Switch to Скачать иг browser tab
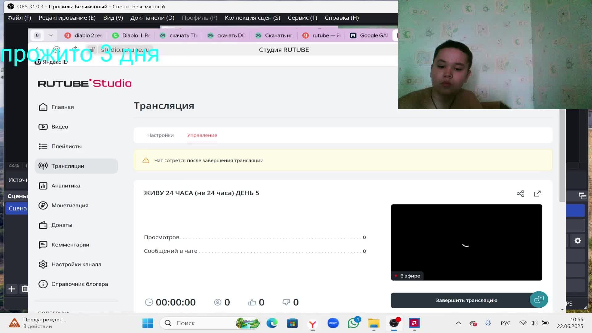 (274, 35)
